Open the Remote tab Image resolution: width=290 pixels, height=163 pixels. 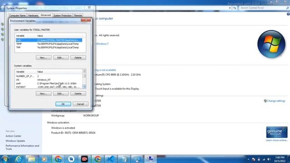78,15
